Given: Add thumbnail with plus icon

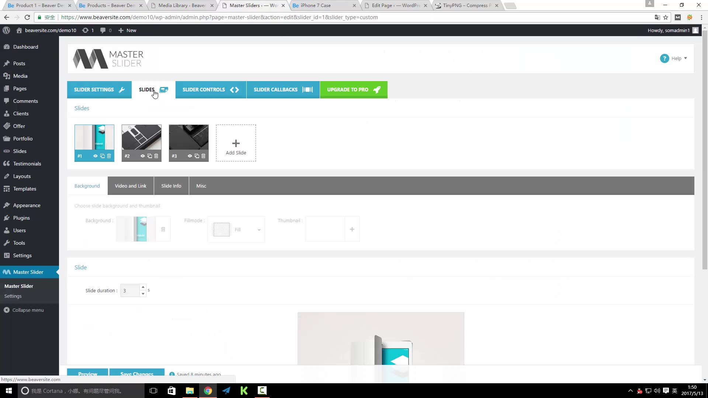Looking at the screenshot, I should [352, 229].
